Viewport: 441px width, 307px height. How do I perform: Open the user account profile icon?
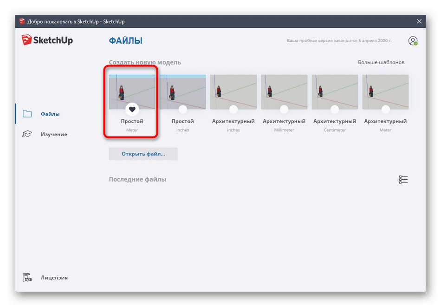(x=413, y=41)
